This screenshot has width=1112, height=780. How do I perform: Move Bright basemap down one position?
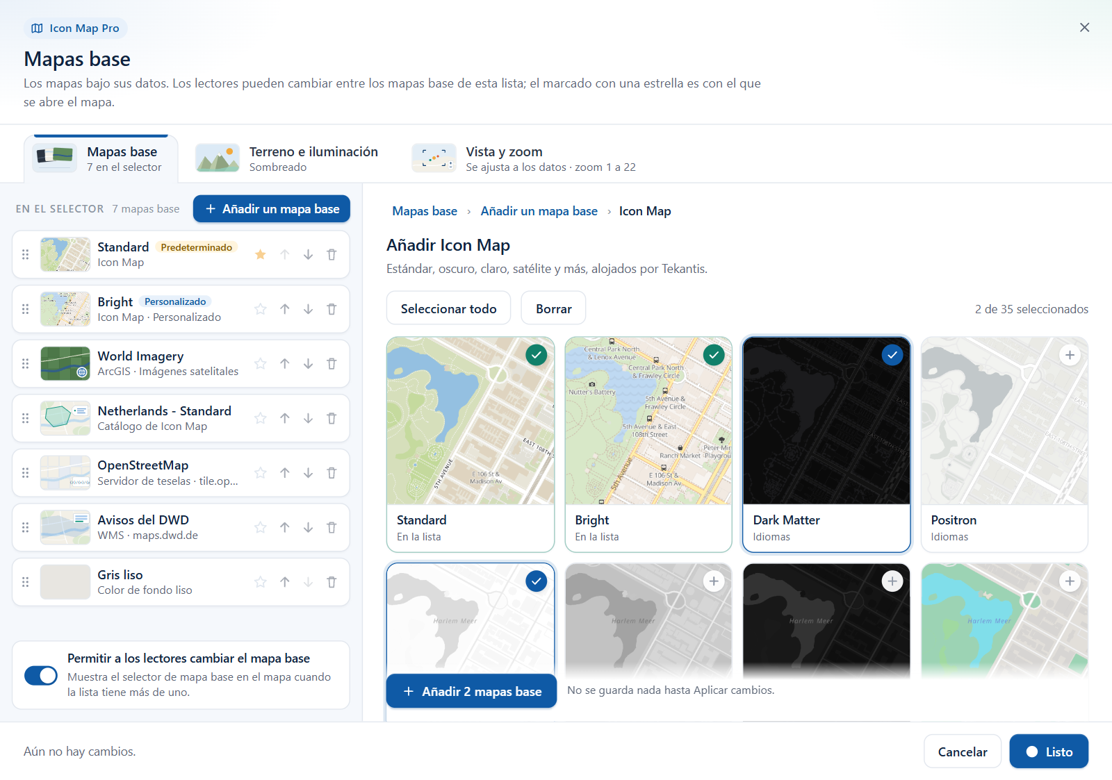[x=308, y=309]
